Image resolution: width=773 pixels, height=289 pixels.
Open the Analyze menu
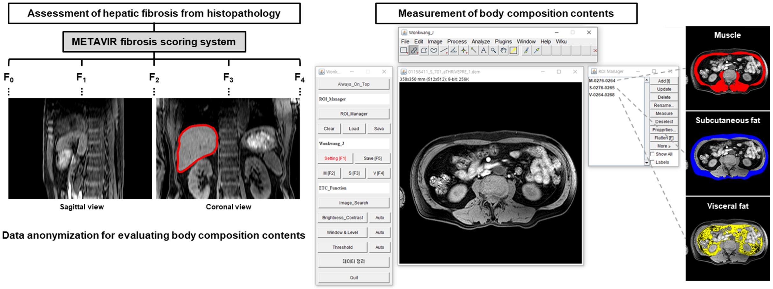pyautogui.click(x=480, y=42)
